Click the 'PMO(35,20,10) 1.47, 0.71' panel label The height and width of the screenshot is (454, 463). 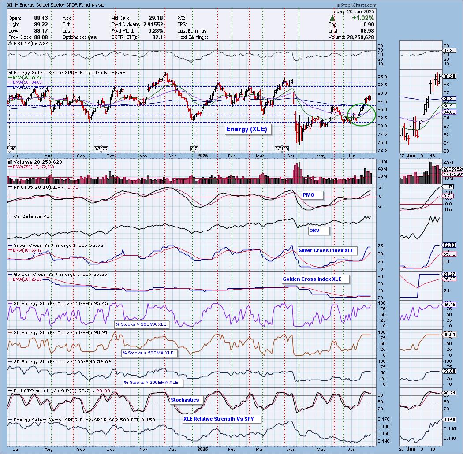point(43,187)
